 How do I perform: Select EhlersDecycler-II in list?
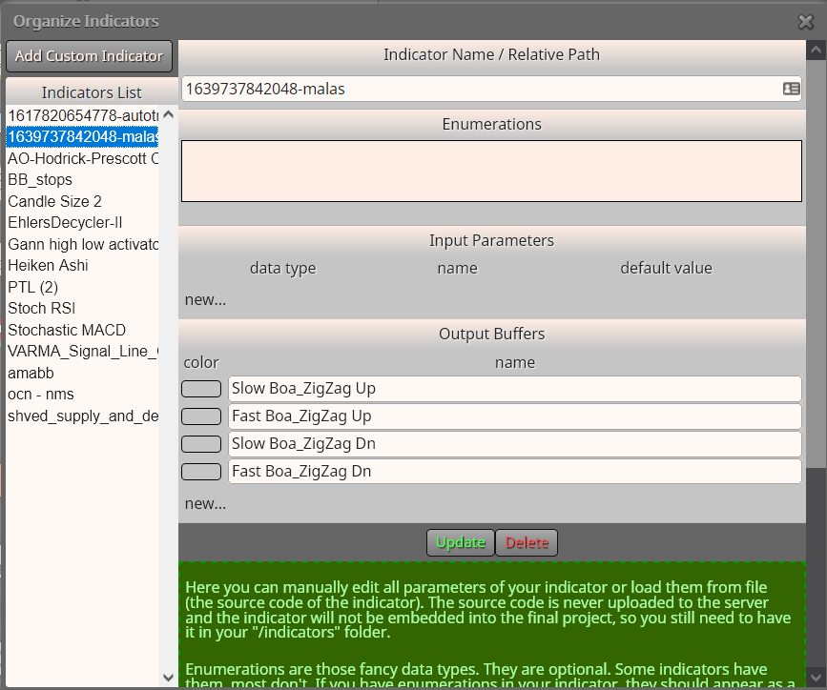click(x=82, y=222)
